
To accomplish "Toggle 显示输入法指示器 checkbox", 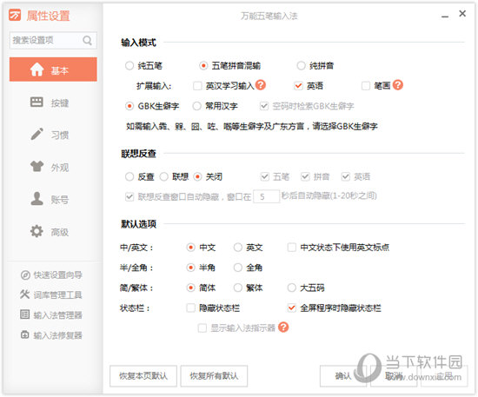I will point(202,328).
